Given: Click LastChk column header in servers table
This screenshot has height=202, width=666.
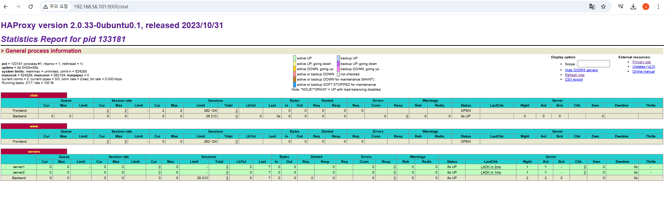Looking at the screenshot, I should coord(491,162).
